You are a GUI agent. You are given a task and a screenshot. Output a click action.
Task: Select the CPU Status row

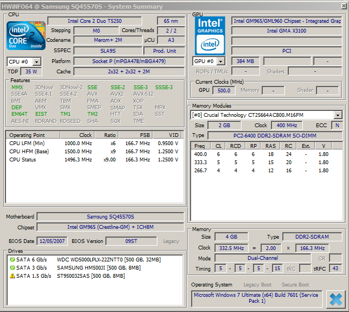tap(94, 160)
